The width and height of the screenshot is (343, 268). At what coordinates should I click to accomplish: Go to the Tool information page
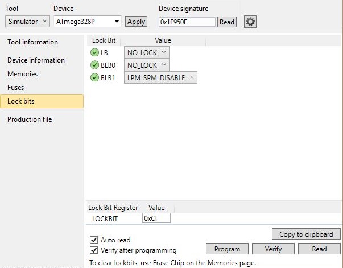point(32,42)
